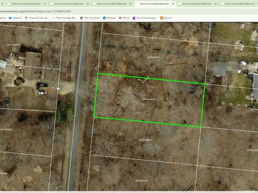The image size is (258, 193).
Task: Select the parcel directly south of highlighted lot
Action: click(x=145, y=140)
